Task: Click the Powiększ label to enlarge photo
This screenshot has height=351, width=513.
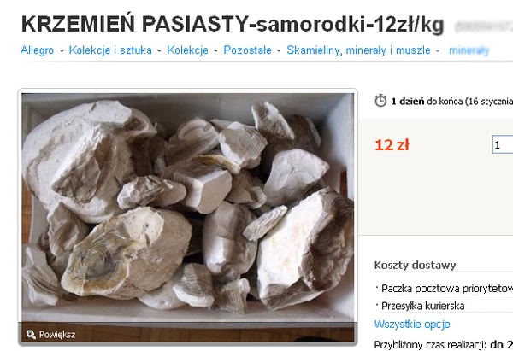Action: [57, 335]
